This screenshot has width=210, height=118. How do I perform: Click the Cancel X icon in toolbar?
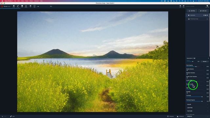coord(14,6)
